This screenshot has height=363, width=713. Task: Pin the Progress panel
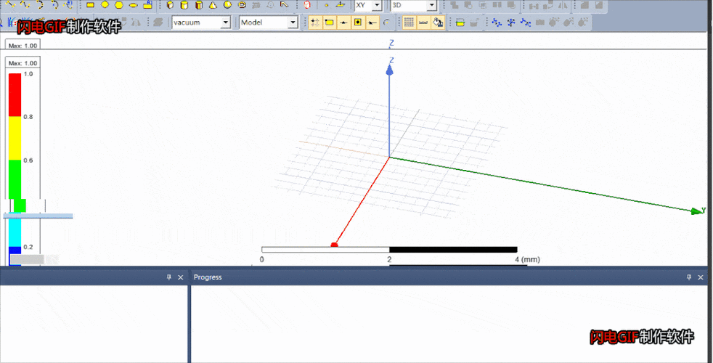coord(689,277)
